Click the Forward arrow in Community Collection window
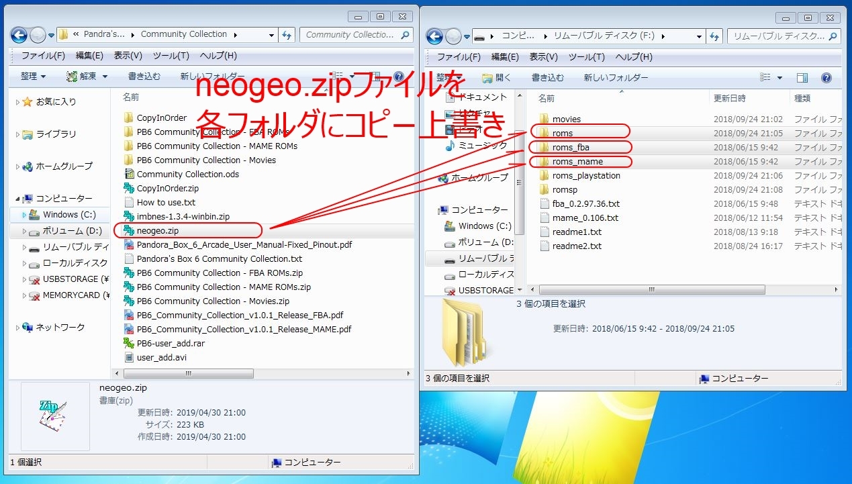Viewport: 852px width, 484px height. (38, 35)
